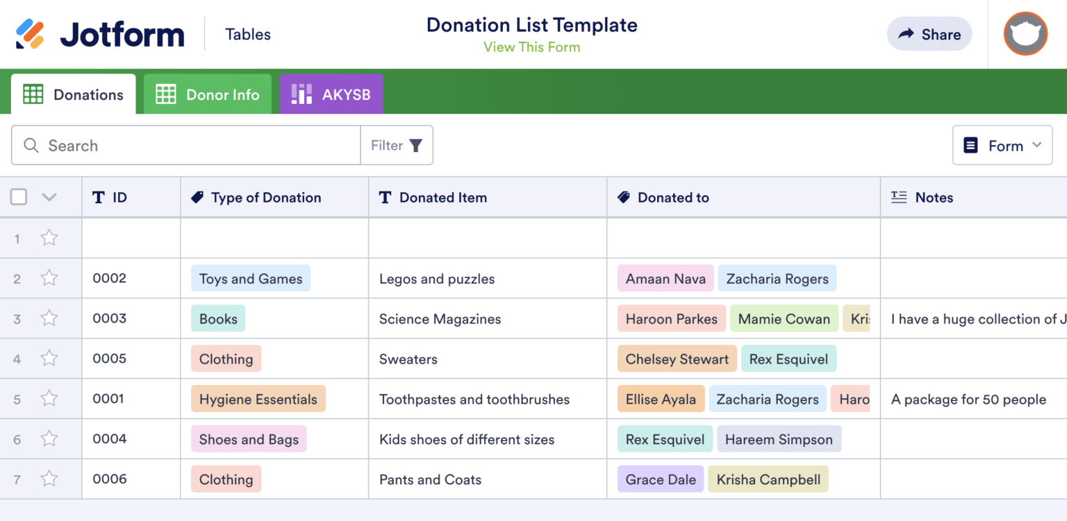Image resolution: width=1067 pixels, height=521 pixels.
Task: Click the text icon in Donated Item header
Action: [x=385, y=197]
